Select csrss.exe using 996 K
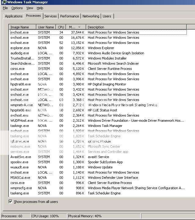This screenshot has height=220, width=195. pos(98,183)
